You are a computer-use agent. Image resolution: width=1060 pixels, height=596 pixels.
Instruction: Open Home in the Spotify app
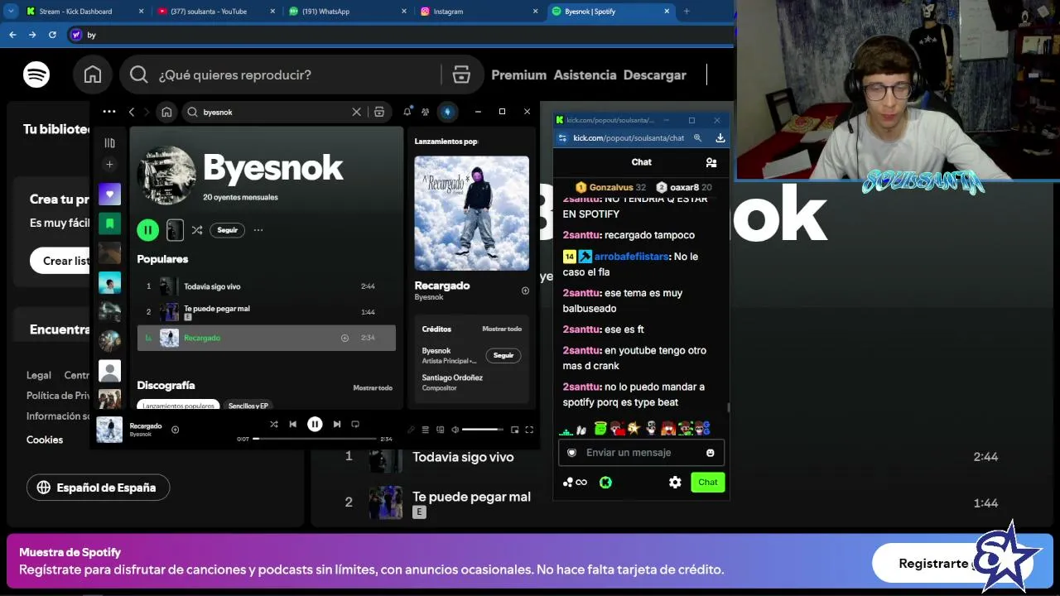click(166, 112)
